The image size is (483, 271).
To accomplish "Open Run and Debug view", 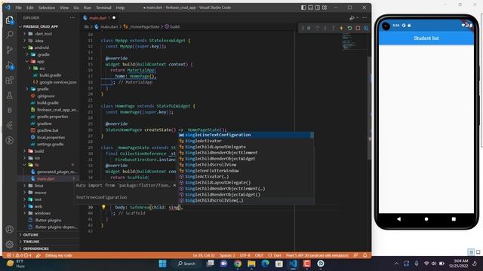I will tap(10, 65).
